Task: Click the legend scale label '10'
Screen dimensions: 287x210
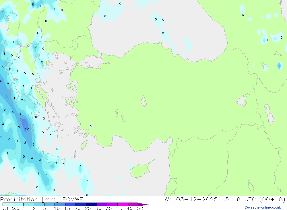Action: (x=57, y=208)
